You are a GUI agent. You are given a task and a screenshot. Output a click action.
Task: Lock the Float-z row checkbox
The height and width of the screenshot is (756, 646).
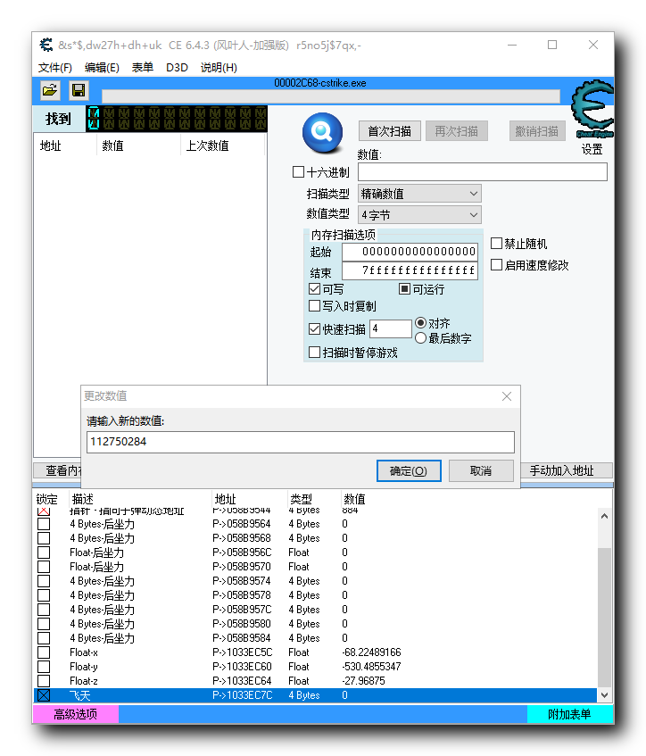click(x=44, y=681)
